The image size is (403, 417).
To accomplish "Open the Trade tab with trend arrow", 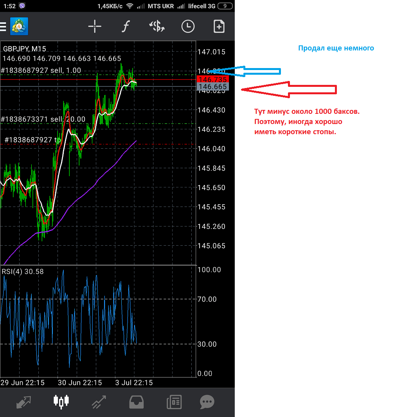I will (x=99, y=402).
